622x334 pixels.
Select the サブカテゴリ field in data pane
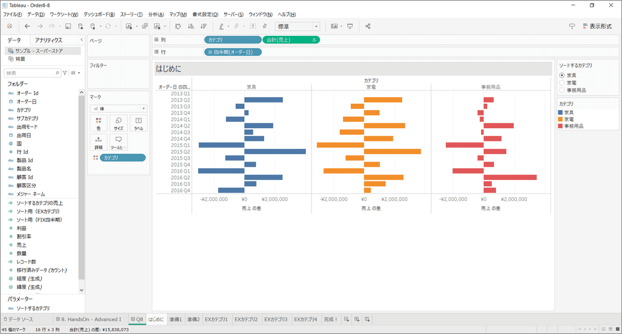point(26,118)
